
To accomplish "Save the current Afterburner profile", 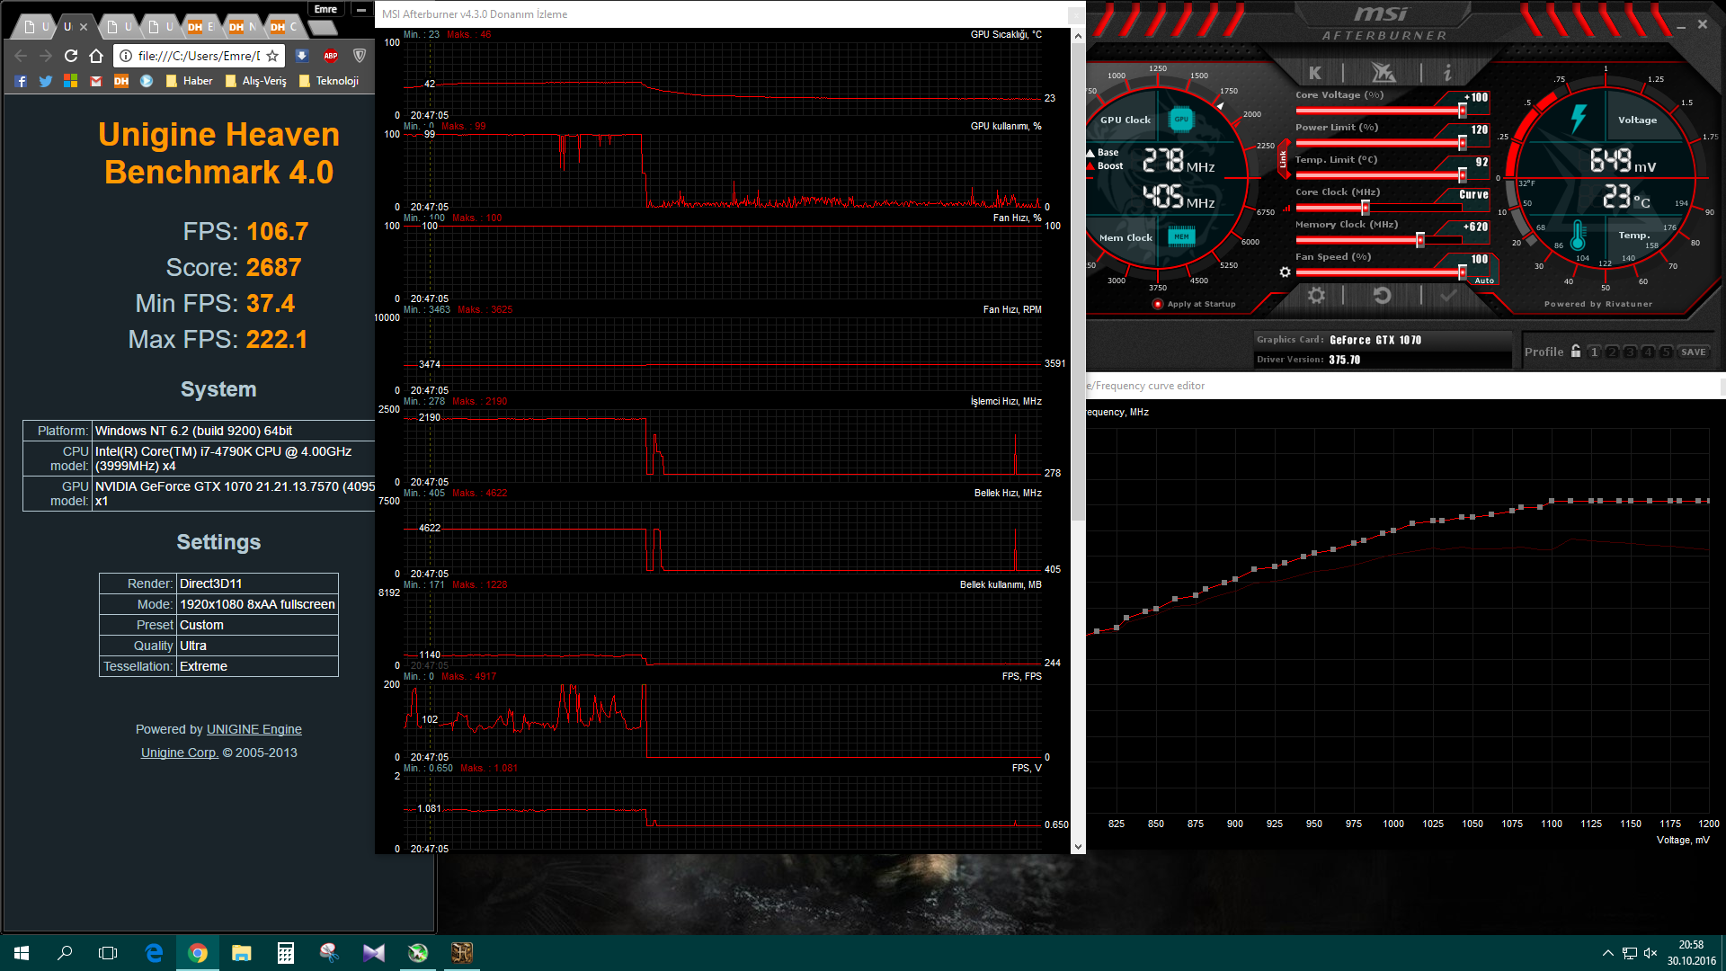I will pos(1694,352).
